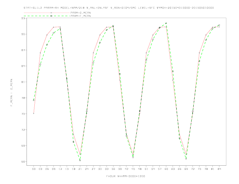
Task: Click the 60 x-axis hour label
Action: [166, 169]
